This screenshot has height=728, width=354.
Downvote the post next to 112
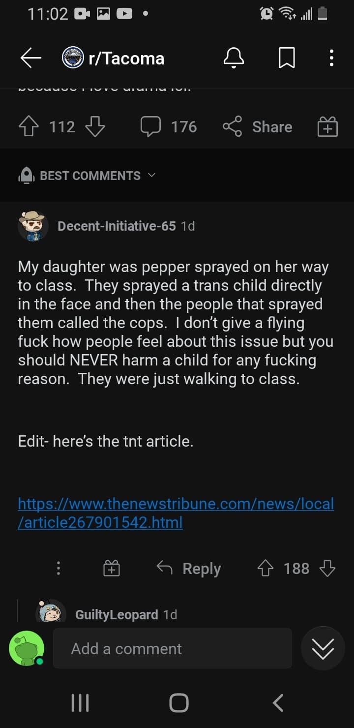point(95,127)
